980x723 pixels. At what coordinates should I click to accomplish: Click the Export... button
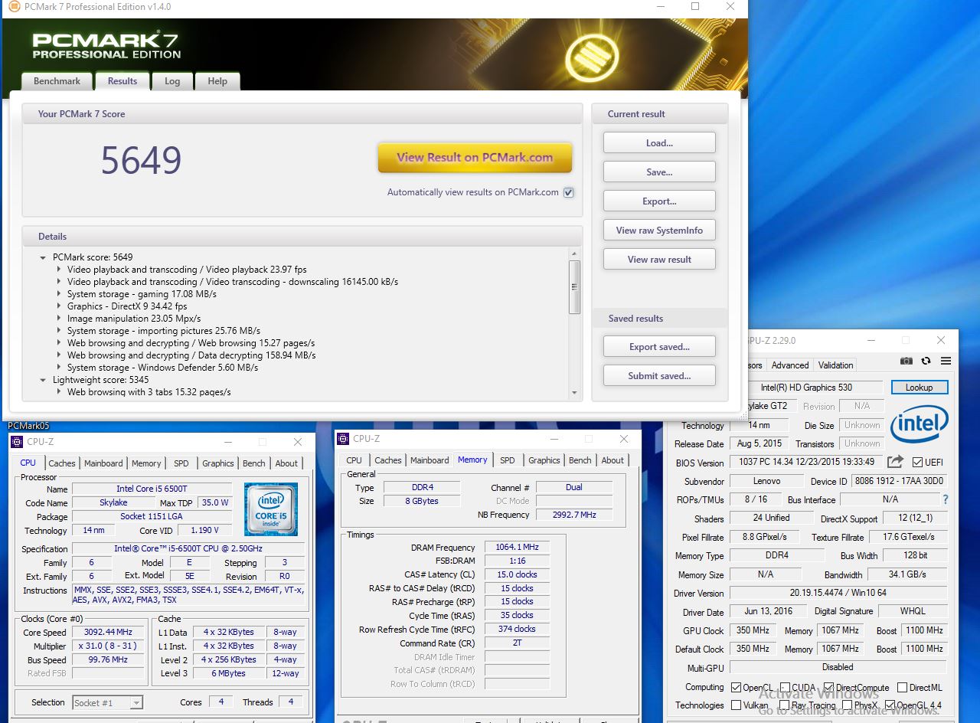pyautogui.click(x=659, y=201)
